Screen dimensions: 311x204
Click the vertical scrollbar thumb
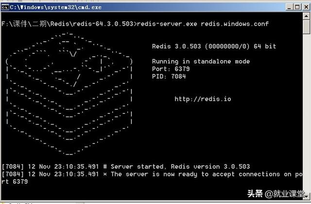click(x=307, y=27)
